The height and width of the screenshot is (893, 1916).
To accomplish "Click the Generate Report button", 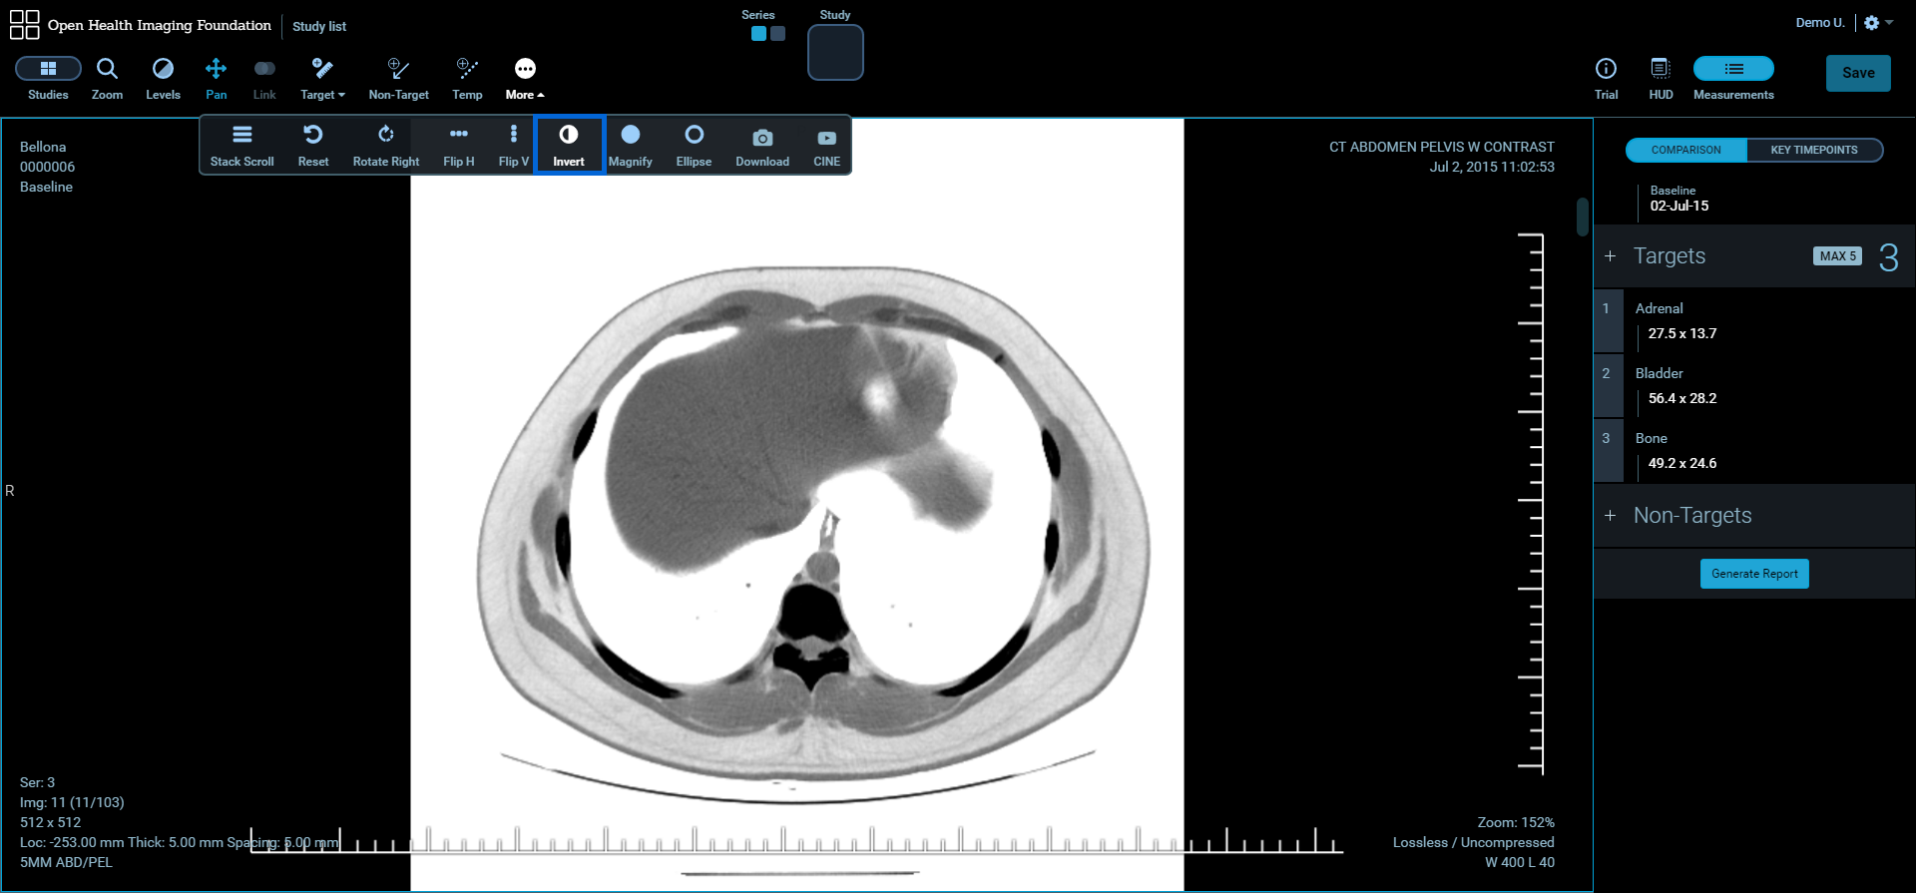I will [1753, 574].
